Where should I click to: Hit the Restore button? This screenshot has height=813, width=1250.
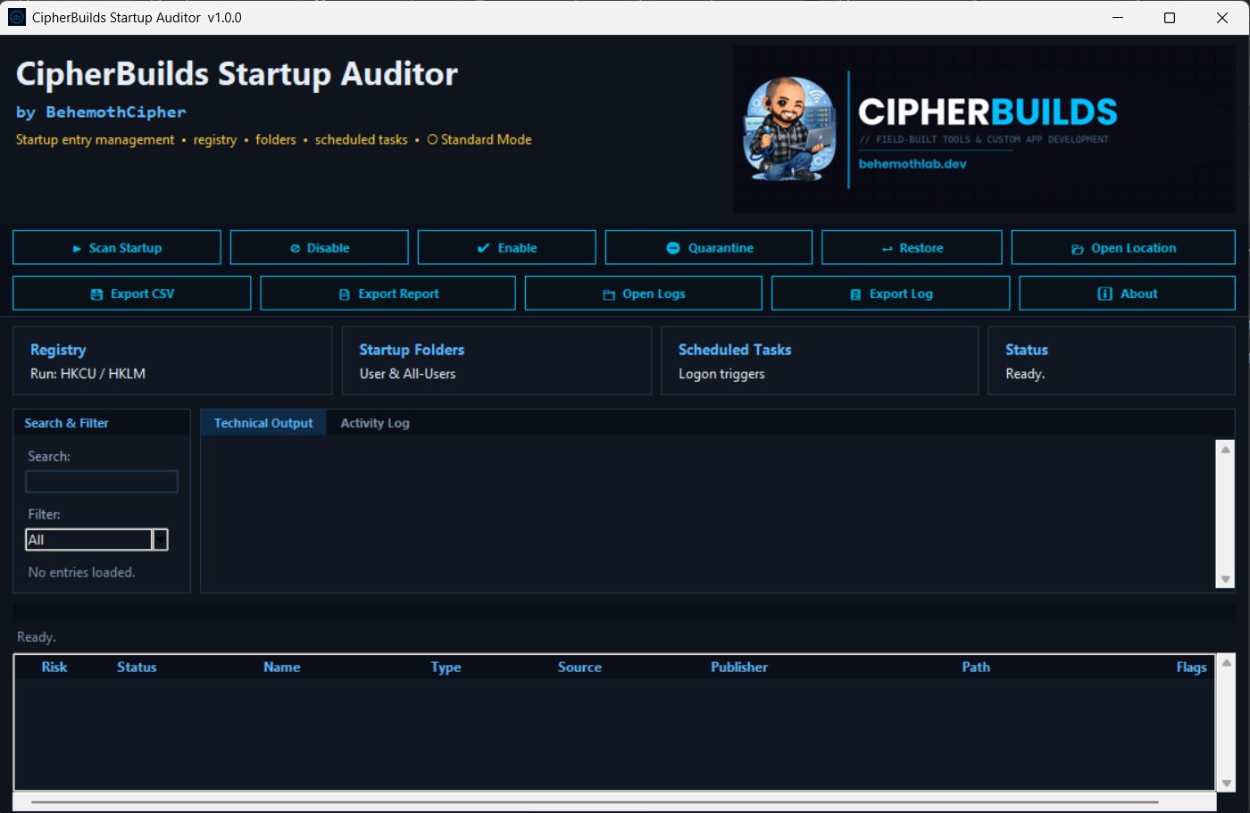click(x=912, y=247)
